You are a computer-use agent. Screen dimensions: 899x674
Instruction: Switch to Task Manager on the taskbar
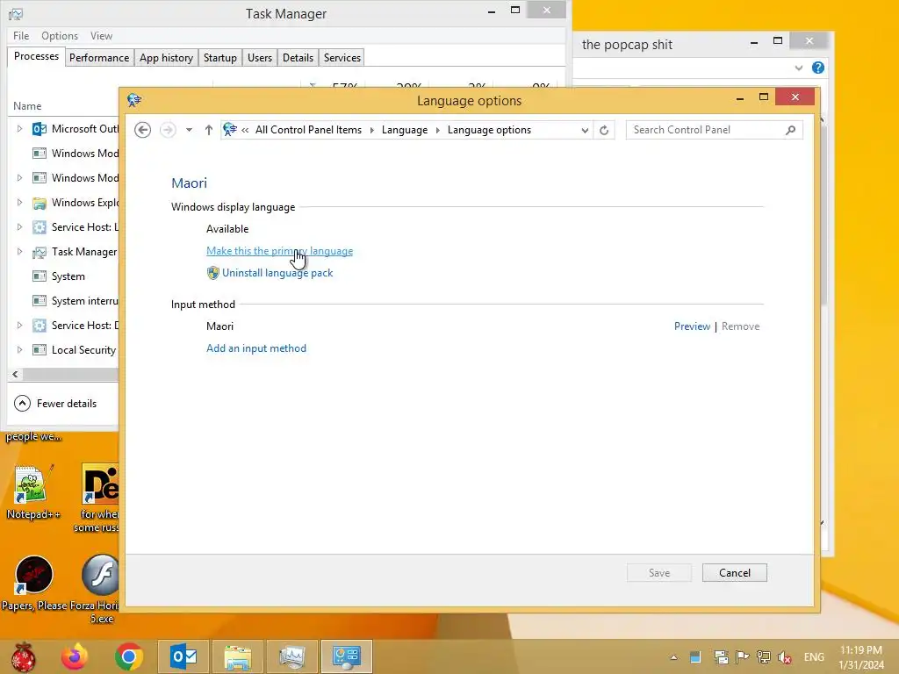tap(291, 656)
